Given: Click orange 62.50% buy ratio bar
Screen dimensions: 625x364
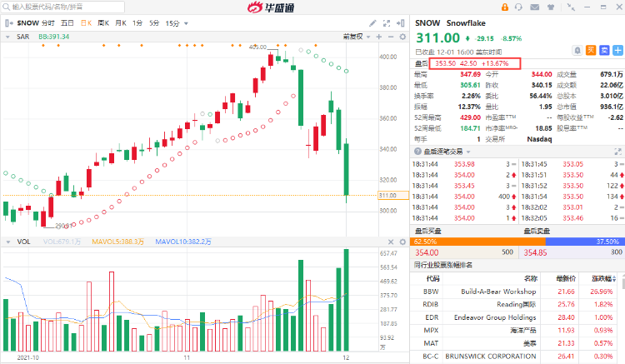Looking at the screenshot, I should click(x=477, y=242).
